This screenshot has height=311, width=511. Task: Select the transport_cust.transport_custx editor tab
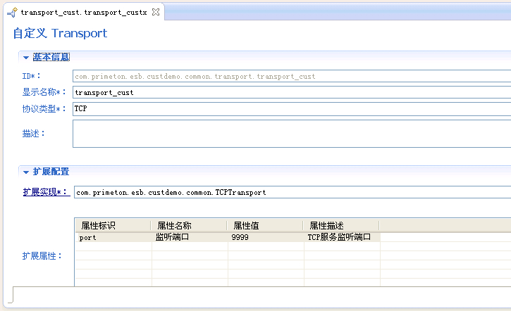tap(83, 13)
